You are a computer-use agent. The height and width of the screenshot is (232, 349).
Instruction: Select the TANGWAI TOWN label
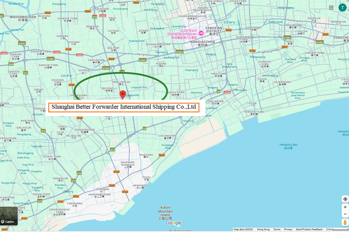(x=315, y=54)
